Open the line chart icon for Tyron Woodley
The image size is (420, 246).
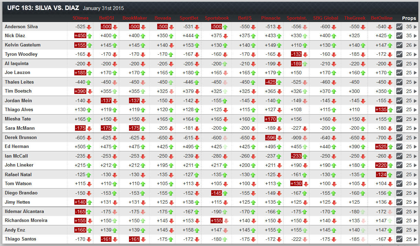399,54
